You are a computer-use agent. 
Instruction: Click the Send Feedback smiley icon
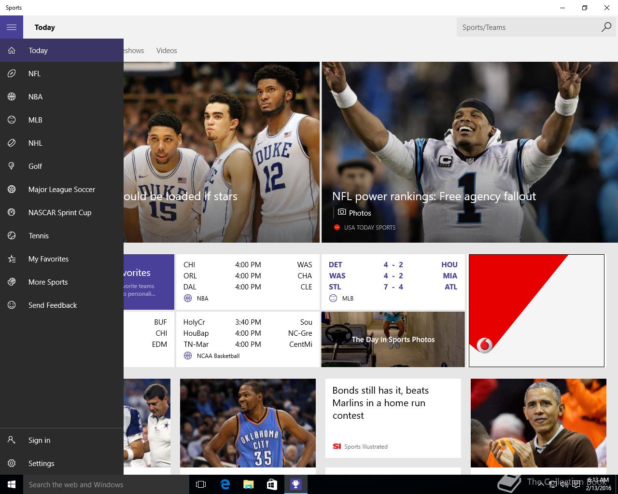[x=12, y=305]
